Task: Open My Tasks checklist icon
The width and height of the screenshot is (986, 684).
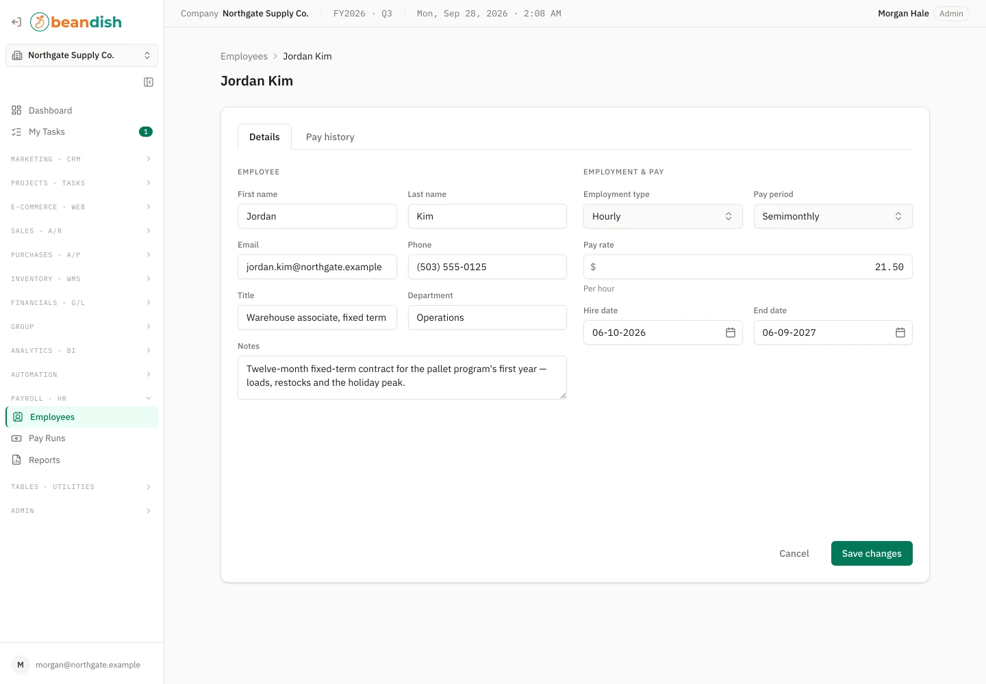Action: pyautogui.click(x=16, y=132)
